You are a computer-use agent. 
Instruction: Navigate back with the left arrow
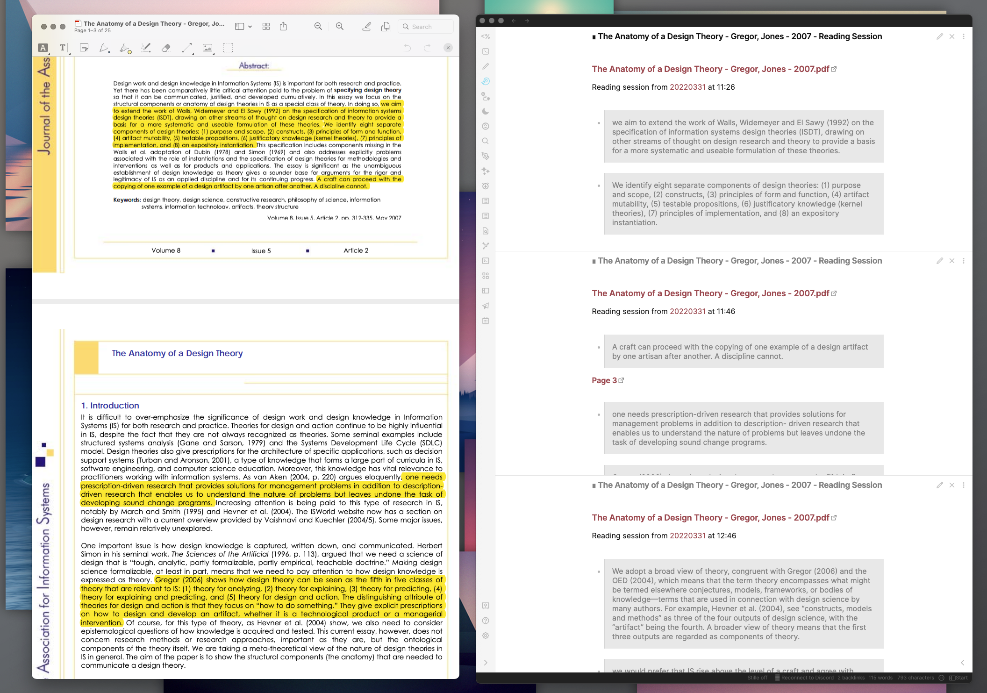[x=514, y=21]
